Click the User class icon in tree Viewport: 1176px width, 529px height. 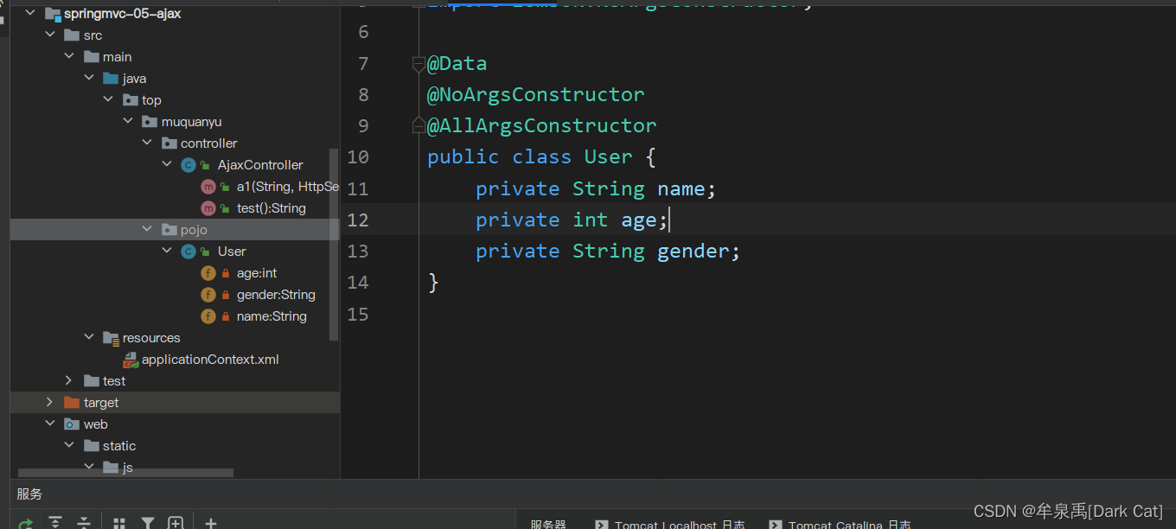189,251
